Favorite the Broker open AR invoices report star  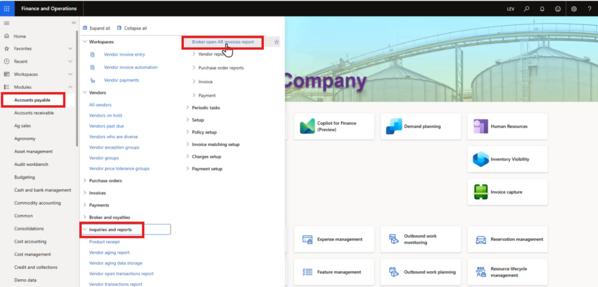(277, 42)
